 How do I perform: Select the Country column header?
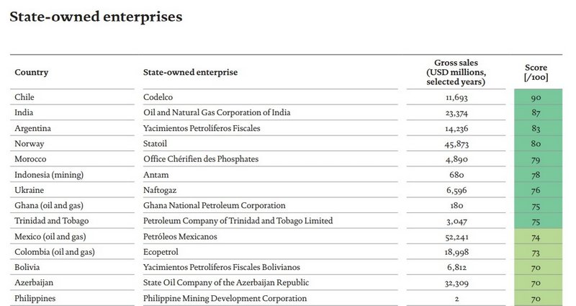[31, 72]
